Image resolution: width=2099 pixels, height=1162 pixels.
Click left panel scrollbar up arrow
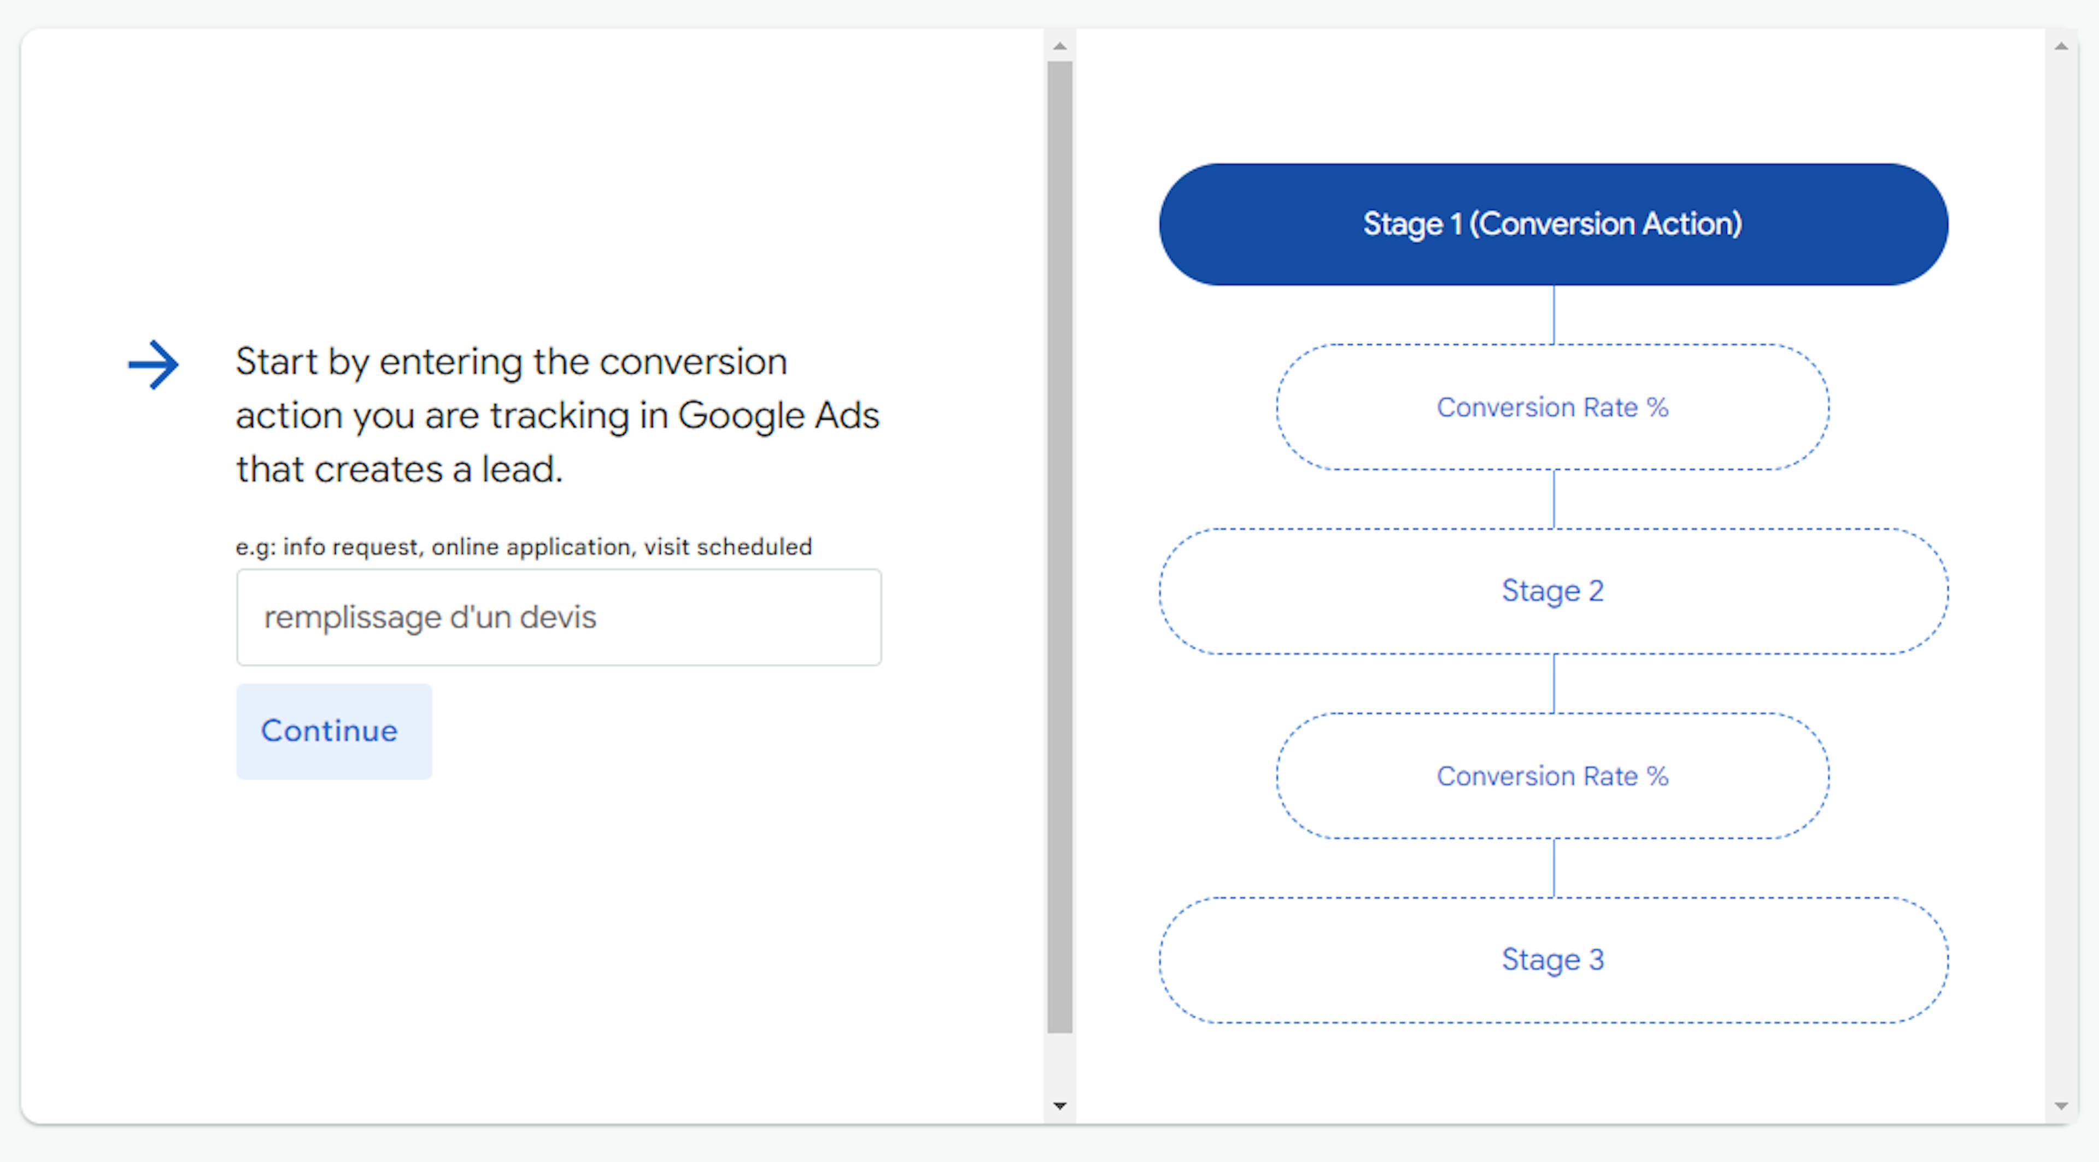(1059, 46)
